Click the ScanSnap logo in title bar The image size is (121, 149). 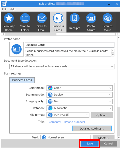pos(4,4)
